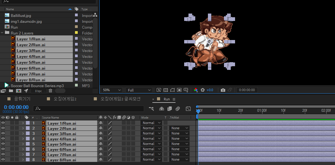
Task: Click the 8 bpc color depth button
Action: pyautogui.click(x=39, y=91)
